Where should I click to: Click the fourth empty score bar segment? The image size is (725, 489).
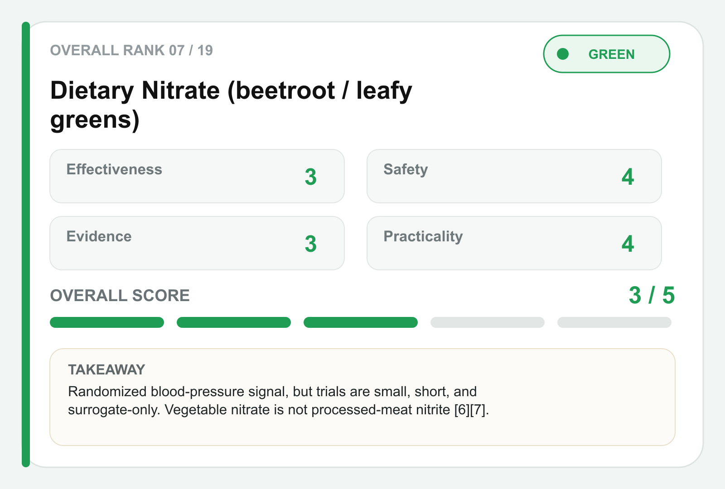pyautogui.click(x=488, y=322)
